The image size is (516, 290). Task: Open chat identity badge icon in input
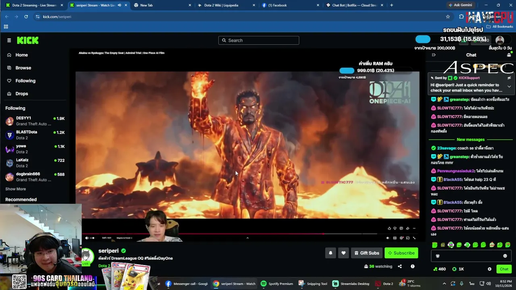coord(438,256)
